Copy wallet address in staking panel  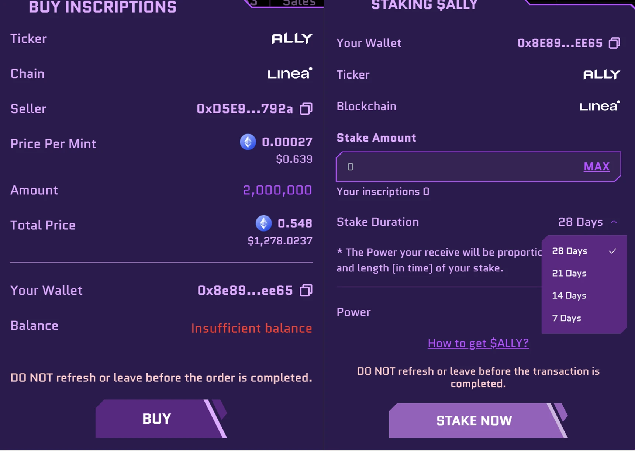pos(614,43)
